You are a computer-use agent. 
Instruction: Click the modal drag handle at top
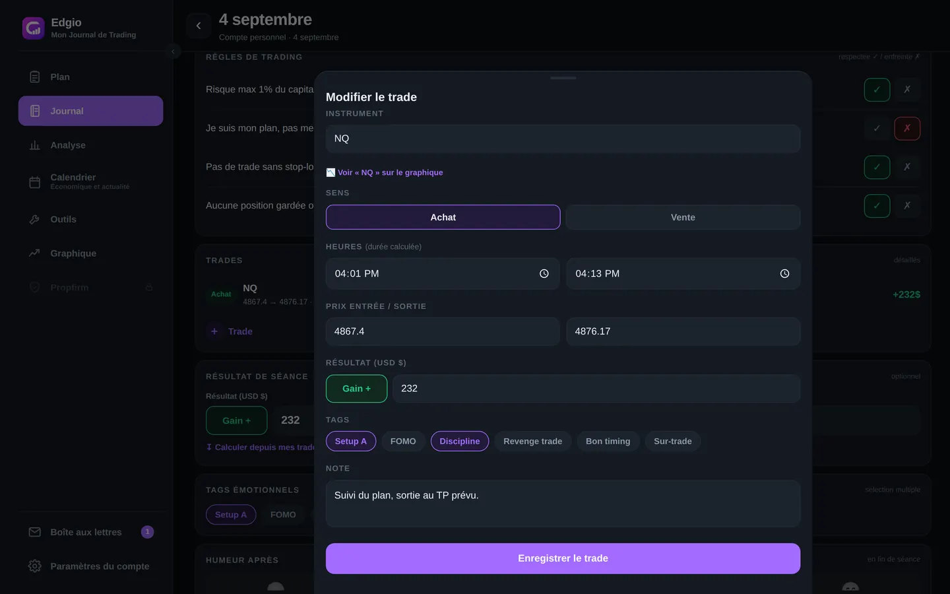[563, 78]
